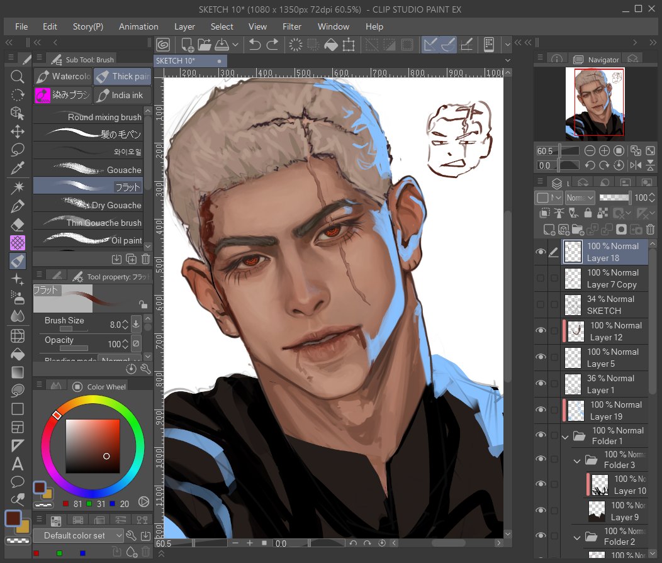
Task: Collapse Folder 3 in layer list
Action: pos(577,461)
